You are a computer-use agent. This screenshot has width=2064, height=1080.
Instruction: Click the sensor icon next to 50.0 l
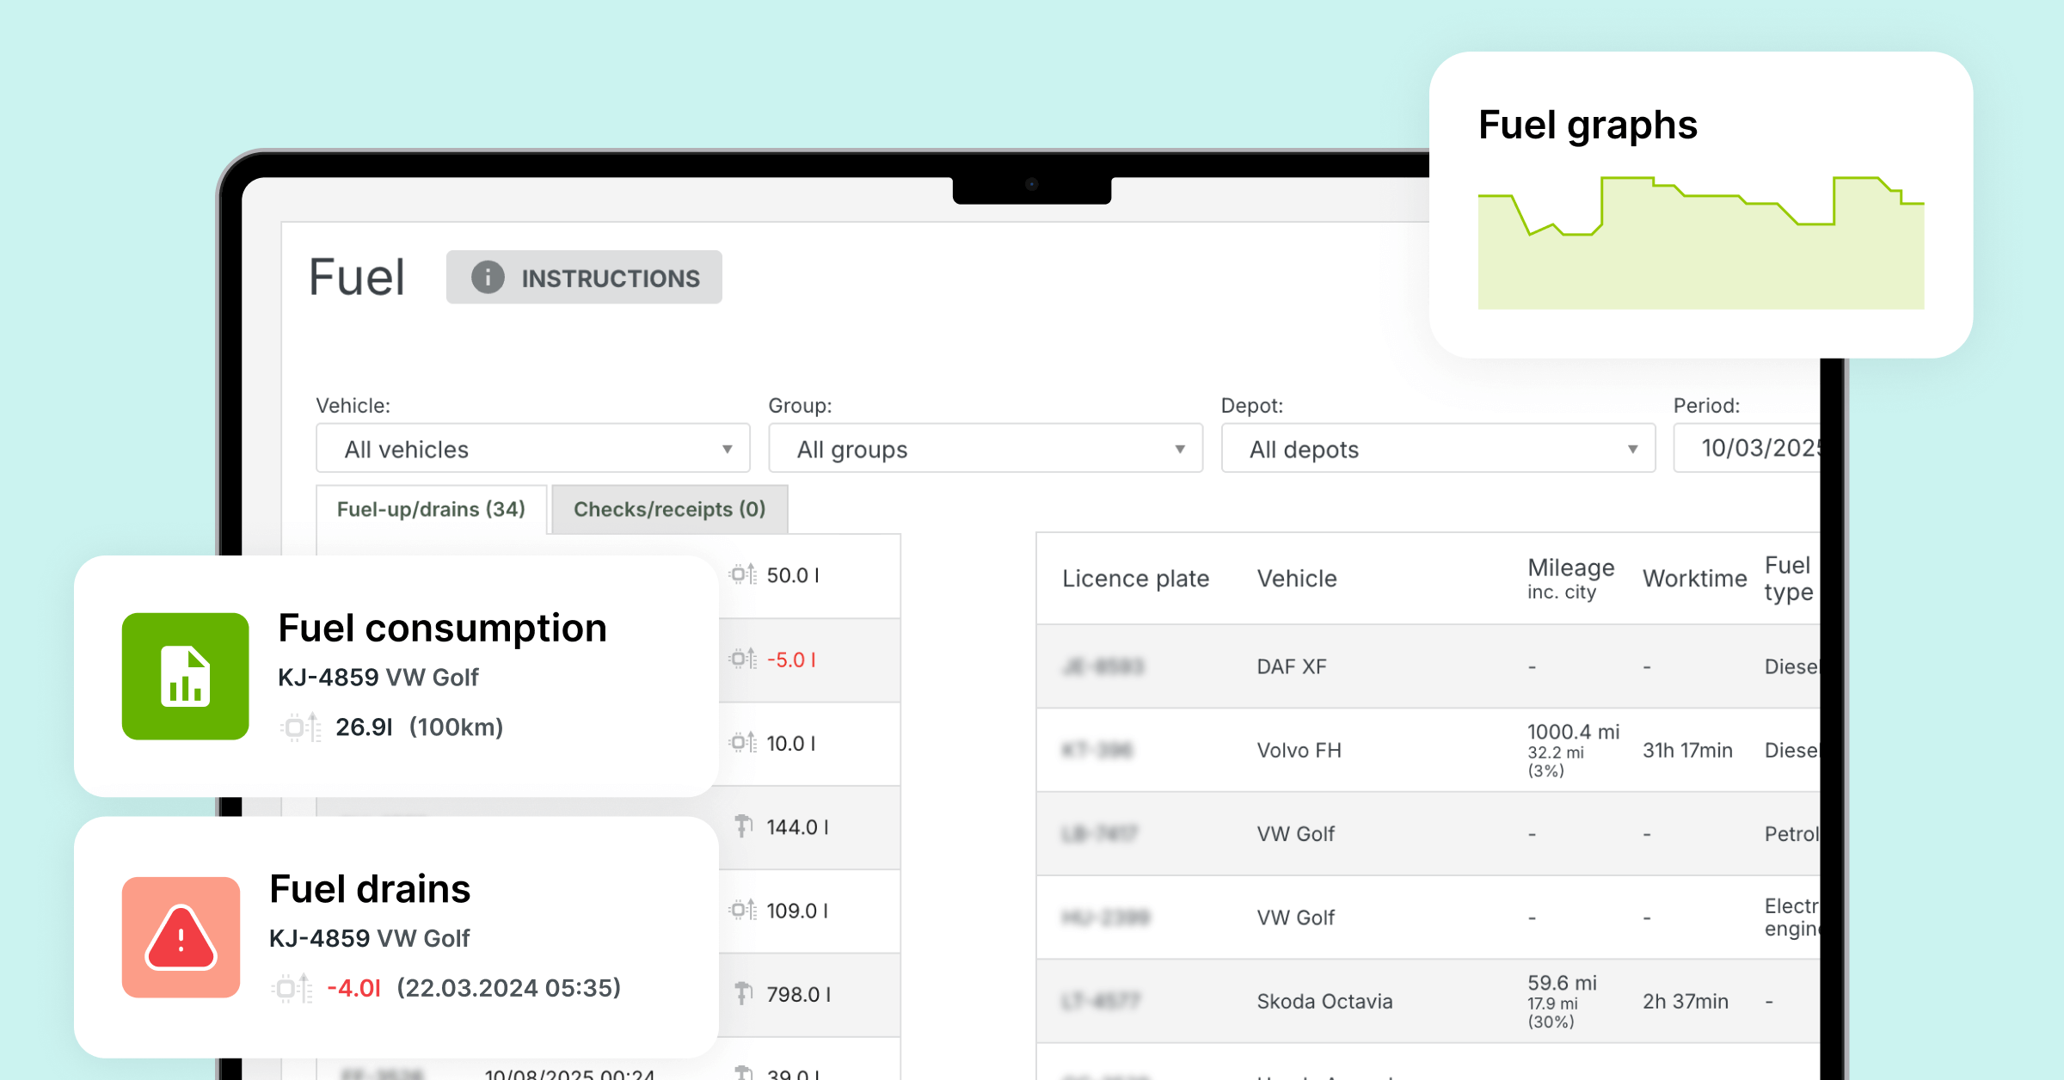[743, 574]
